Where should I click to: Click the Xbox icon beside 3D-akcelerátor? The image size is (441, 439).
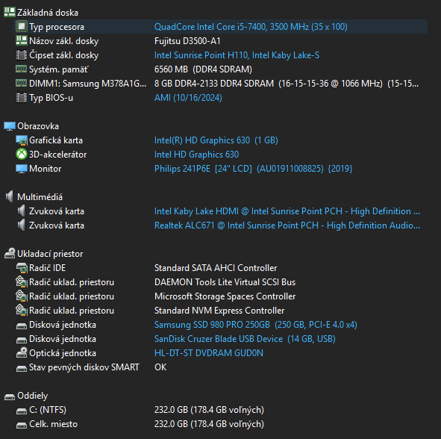22,155
